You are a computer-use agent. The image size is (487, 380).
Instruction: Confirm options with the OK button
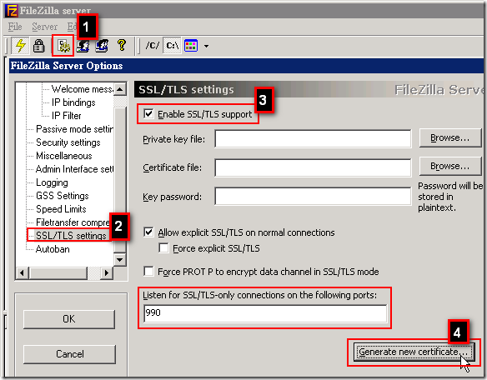pyautogui.click(x=69, y=319)
